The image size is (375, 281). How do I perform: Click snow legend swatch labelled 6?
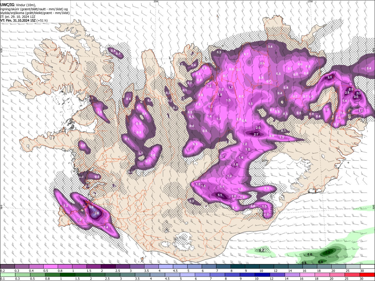[x=209, y=267]
